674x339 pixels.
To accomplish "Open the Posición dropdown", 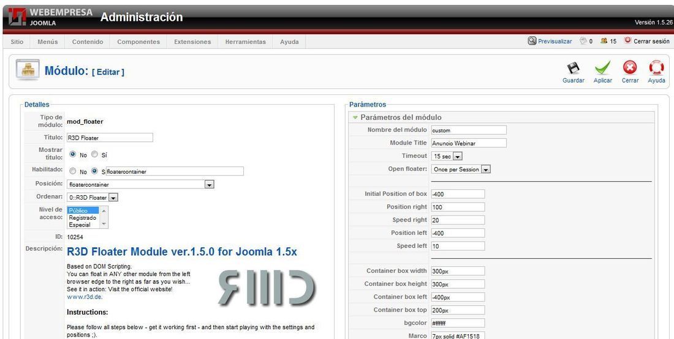I will tap(140, 185).
